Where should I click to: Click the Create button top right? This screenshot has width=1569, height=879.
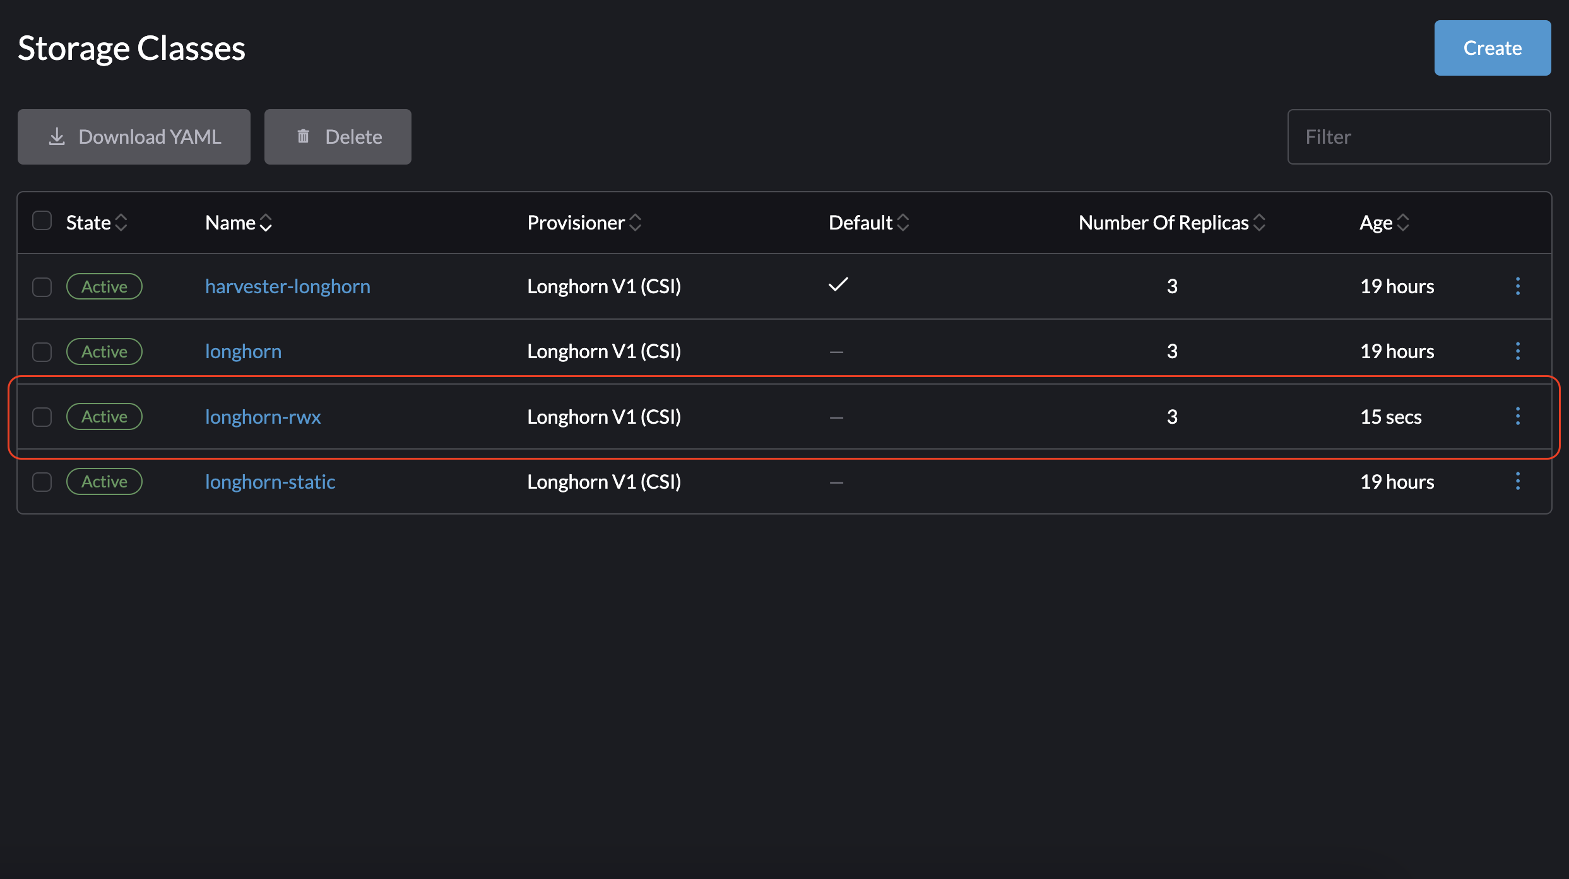[x=1491, y=47]
